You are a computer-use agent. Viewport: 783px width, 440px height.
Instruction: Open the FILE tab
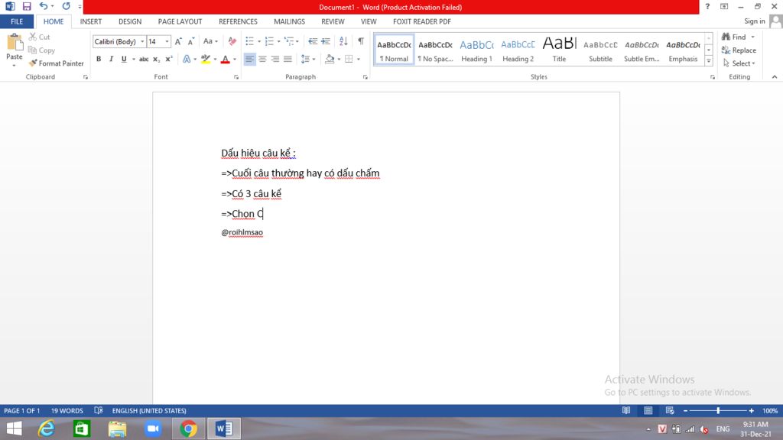[x=17, y=21]
